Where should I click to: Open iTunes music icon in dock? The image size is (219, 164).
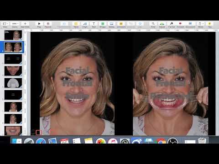click(x=113, y=141)
